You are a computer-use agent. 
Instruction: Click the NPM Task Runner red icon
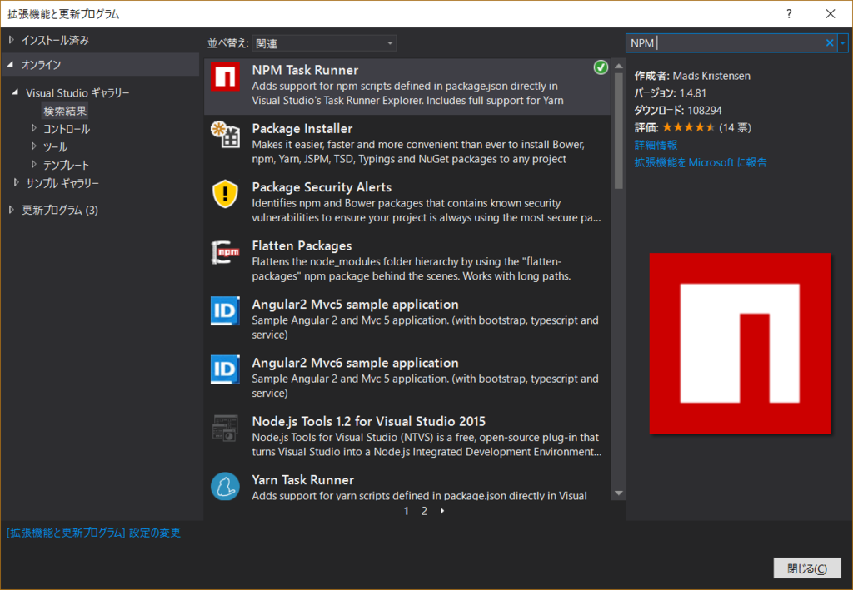pos(225,77)
